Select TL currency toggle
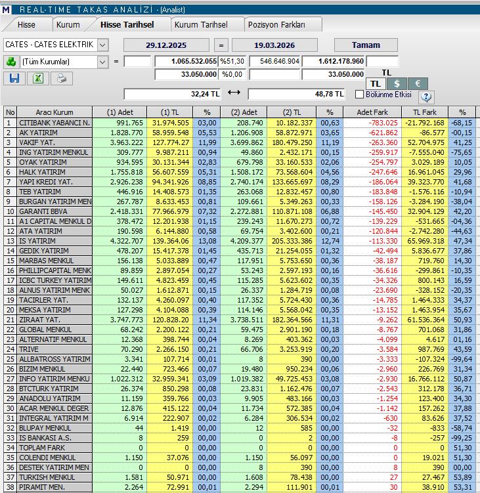This screenshot has height=493, width=480. pyautogui.click(x=376, y=83)
